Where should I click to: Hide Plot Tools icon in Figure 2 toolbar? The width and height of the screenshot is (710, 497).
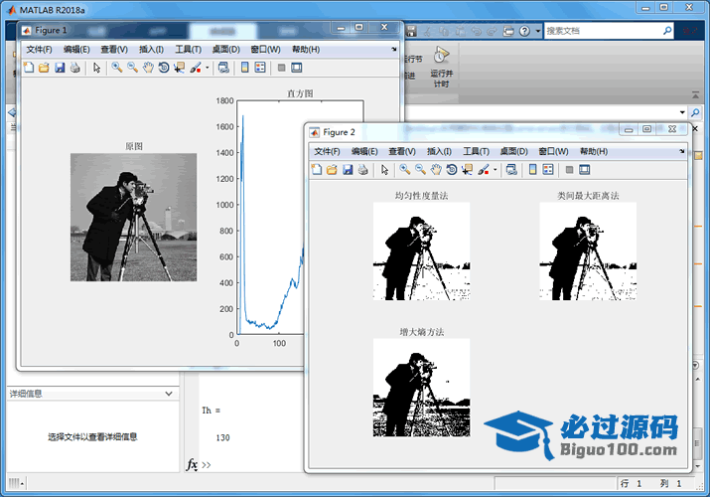tap(569, 169)
